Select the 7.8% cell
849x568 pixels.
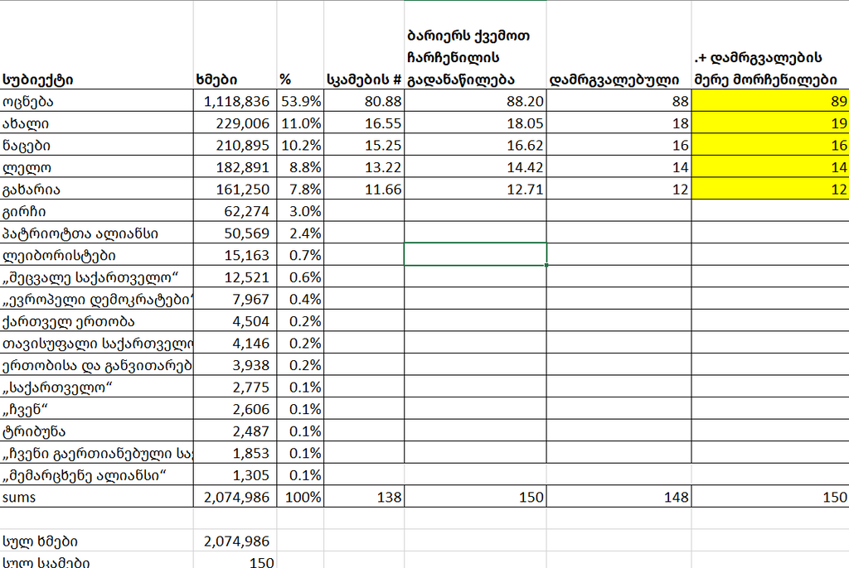click(x=300, y=190)
